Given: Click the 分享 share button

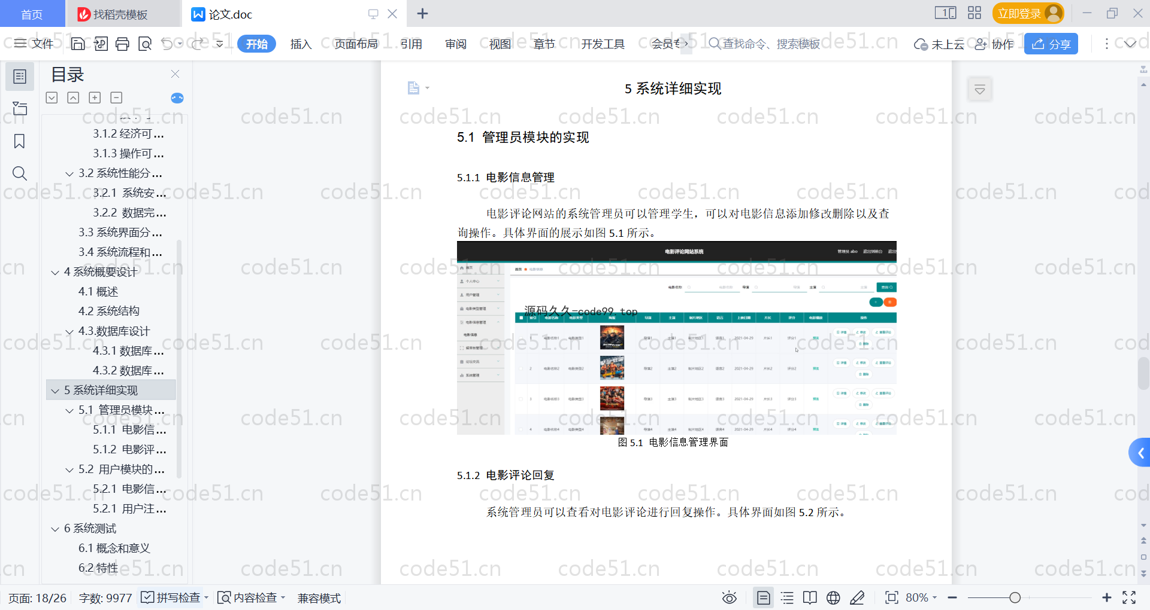Looking at the screenshot, I should coord(1051,44).
